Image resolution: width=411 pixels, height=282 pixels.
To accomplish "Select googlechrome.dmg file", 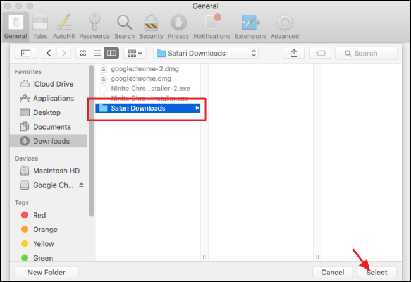I will coord(148,78).
